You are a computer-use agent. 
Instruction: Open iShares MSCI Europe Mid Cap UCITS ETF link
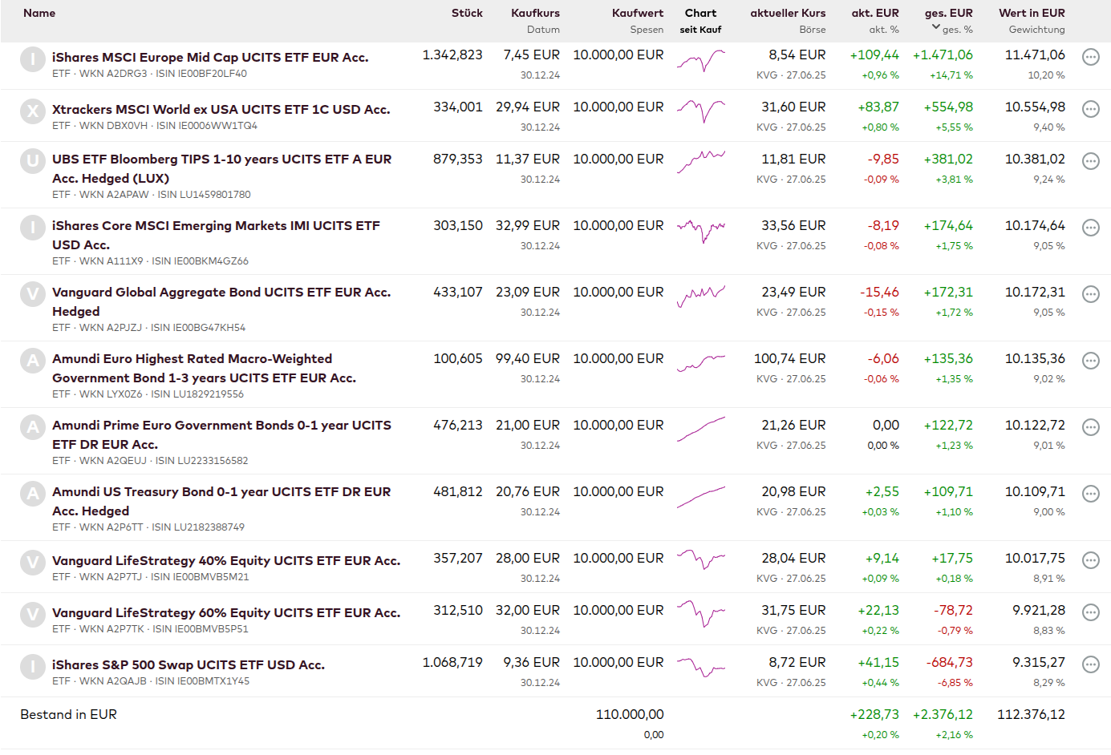tap(210, 58)
